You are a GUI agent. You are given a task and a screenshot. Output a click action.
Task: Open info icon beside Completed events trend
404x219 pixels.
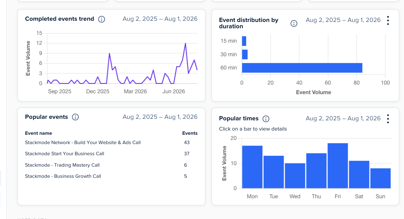point(102,19)
